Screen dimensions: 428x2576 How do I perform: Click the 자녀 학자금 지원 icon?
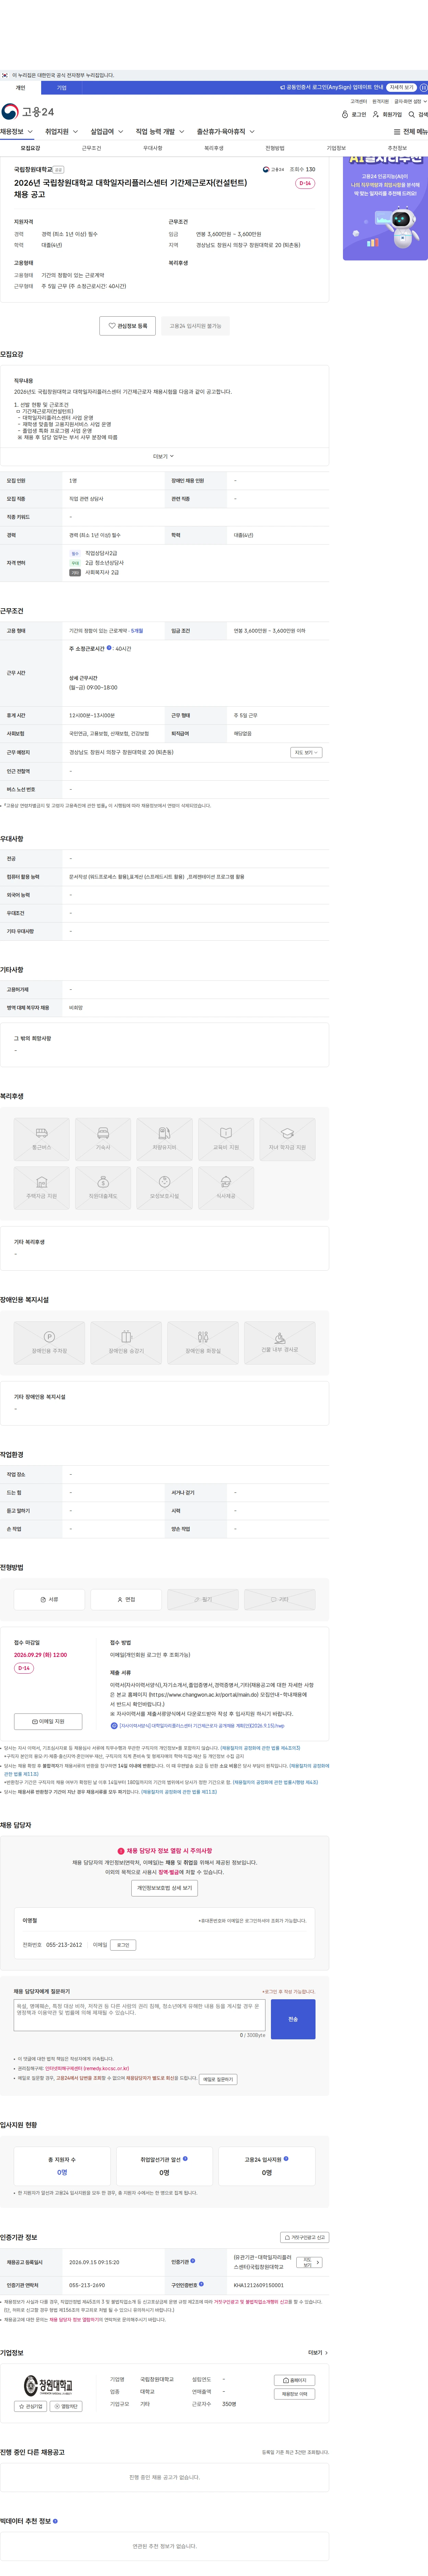pyautogui.click(x=287, y=1139)
